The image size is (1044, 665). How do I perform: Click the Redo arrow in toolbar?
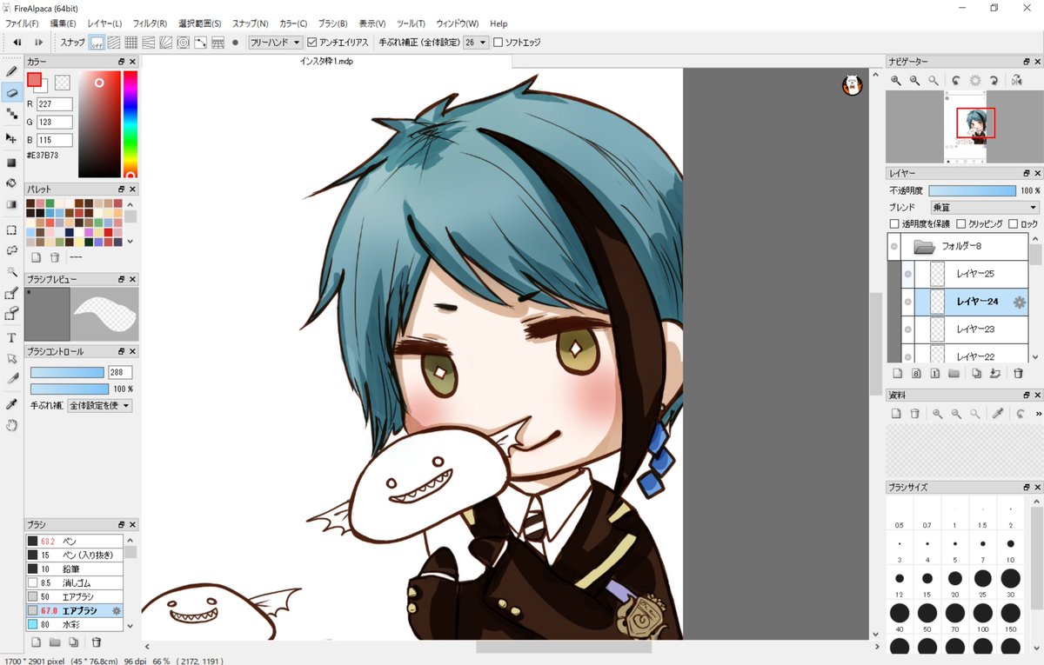[x=38, y=42]
